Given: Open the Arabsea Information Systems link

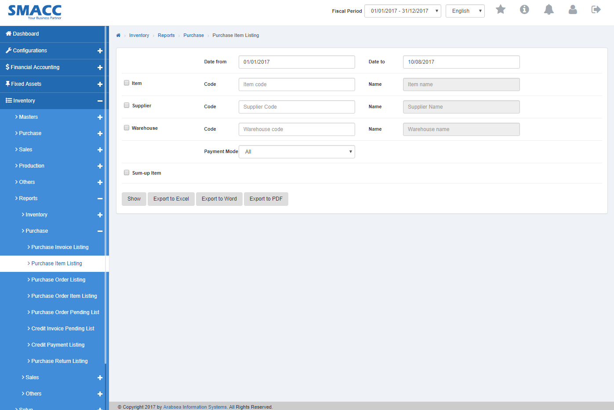Looking at the screenshot, I should click(195, 407).
